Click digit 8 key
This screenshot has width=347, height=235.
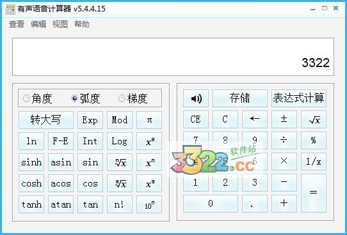225,140
